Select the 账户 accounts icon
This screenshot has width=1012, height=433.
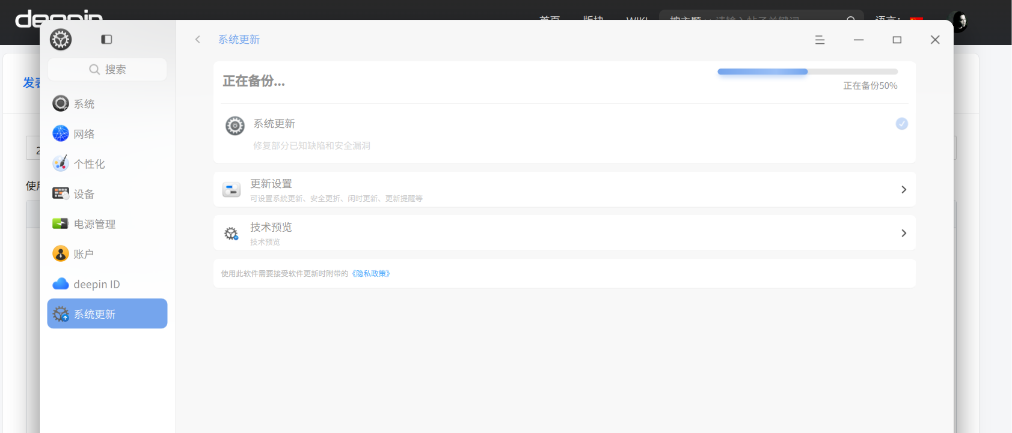coord(61,253)
